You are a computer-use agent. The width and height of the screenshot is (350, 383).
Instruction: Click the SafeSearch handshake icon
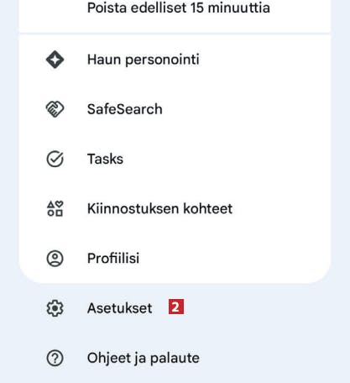pos(55,109)
